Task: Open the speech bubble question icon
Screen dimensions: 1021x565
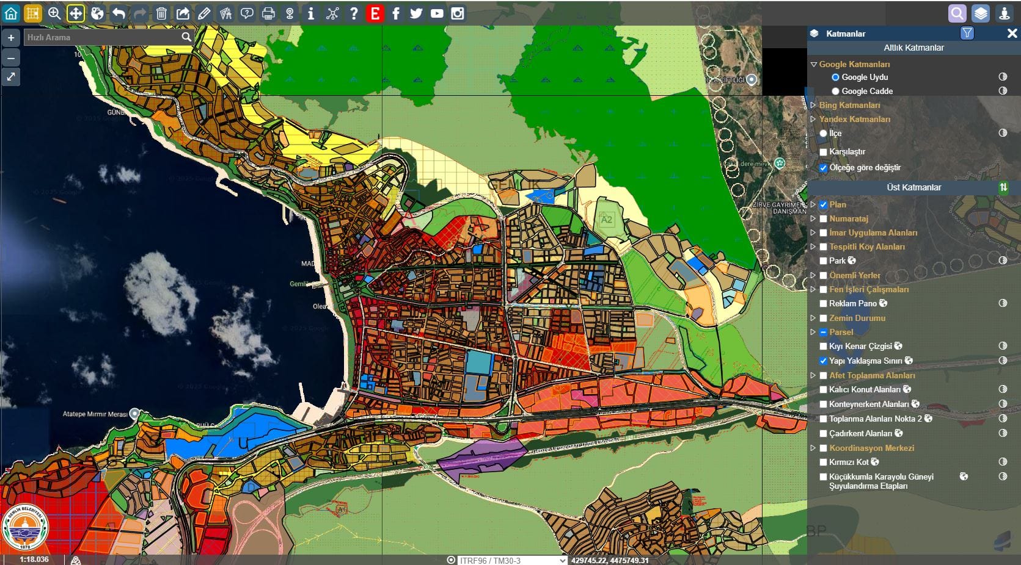Action: click(x=247, y=13)
